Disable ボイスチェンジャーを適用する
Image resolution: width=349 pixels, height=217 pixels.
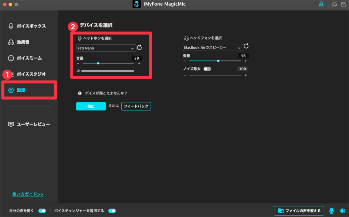112,211
